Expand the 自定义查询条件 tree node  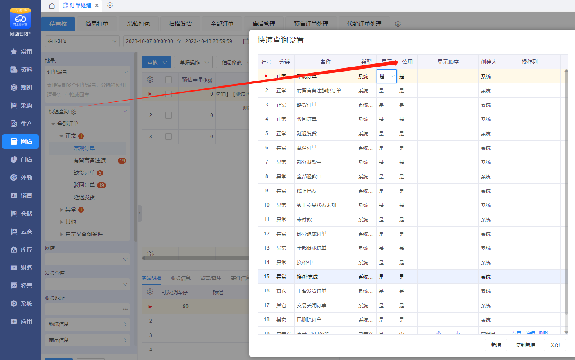point(61,234)
